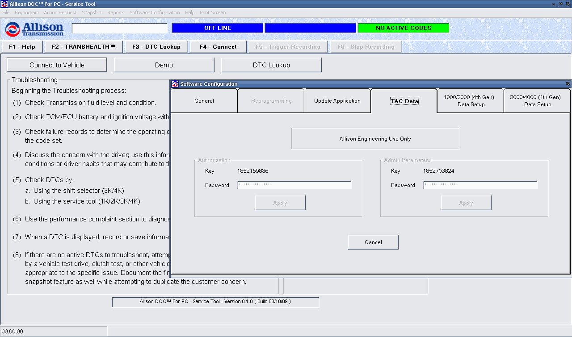572x337 pixels.
Task: Click the NO ACTIVE CODES indicator
Action: point(404,28)
